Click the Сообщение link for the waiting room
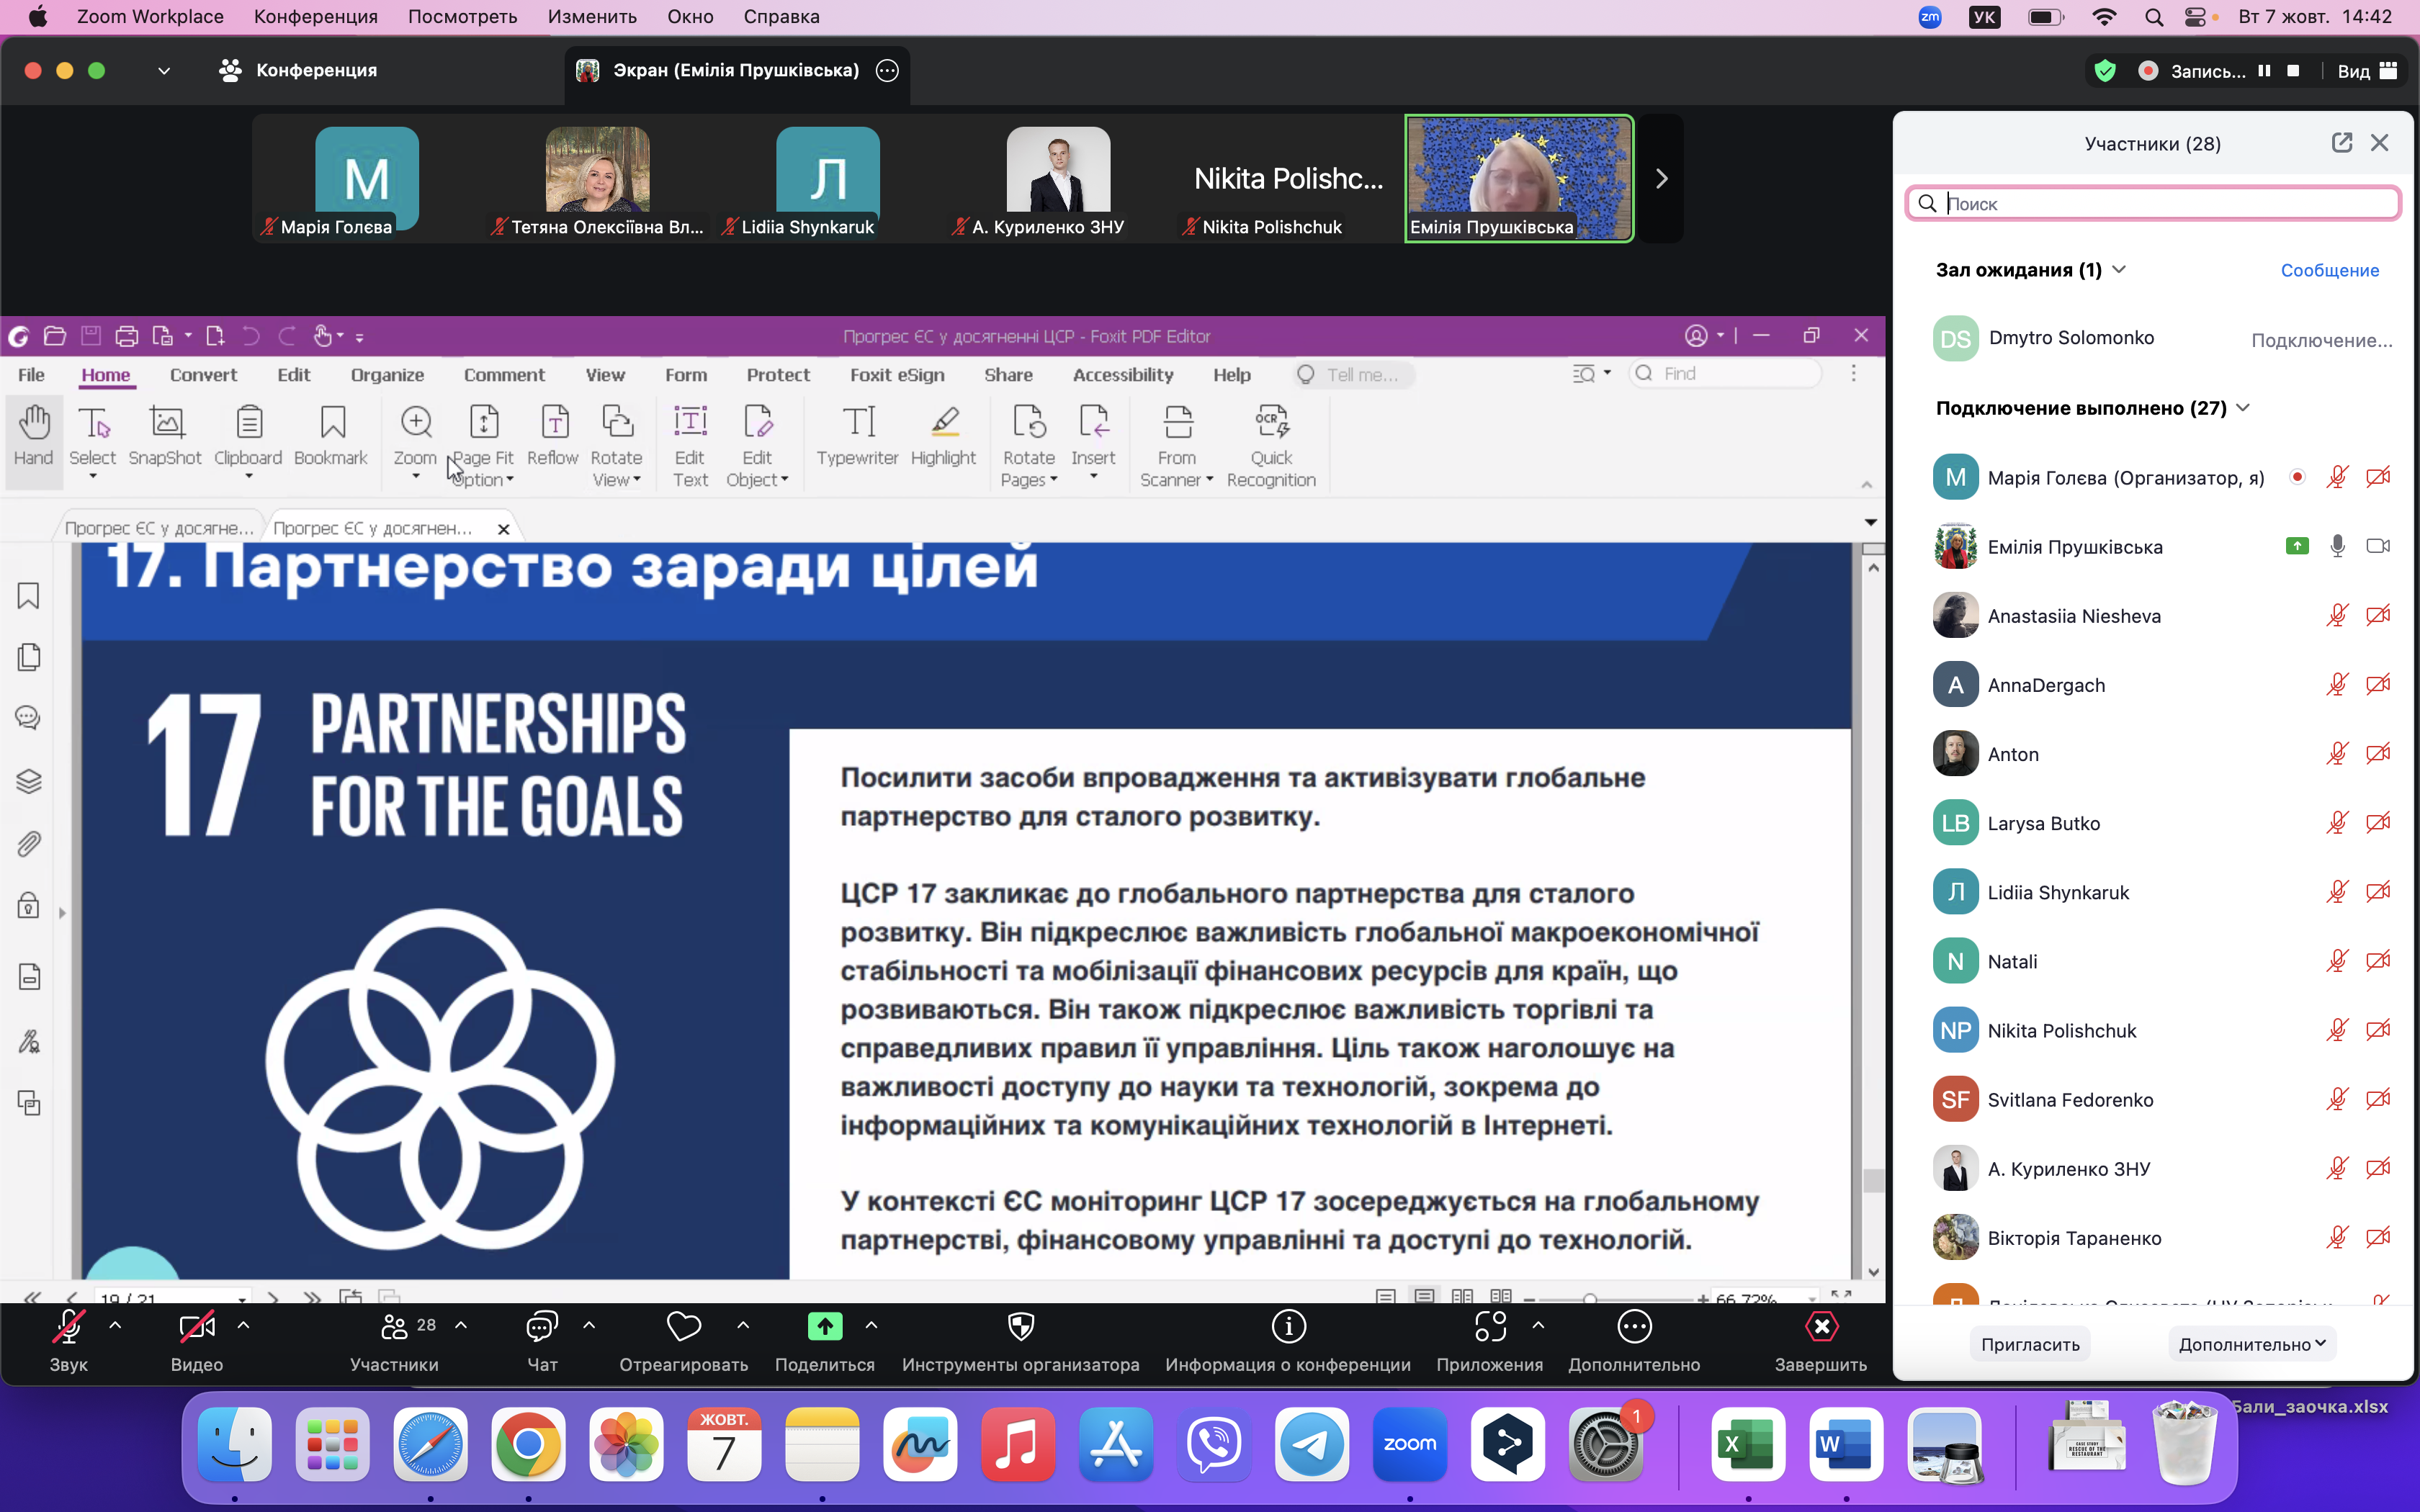Image resolution: width=2420 pixels, height=1512 pixels. (x=2329, y=270)
